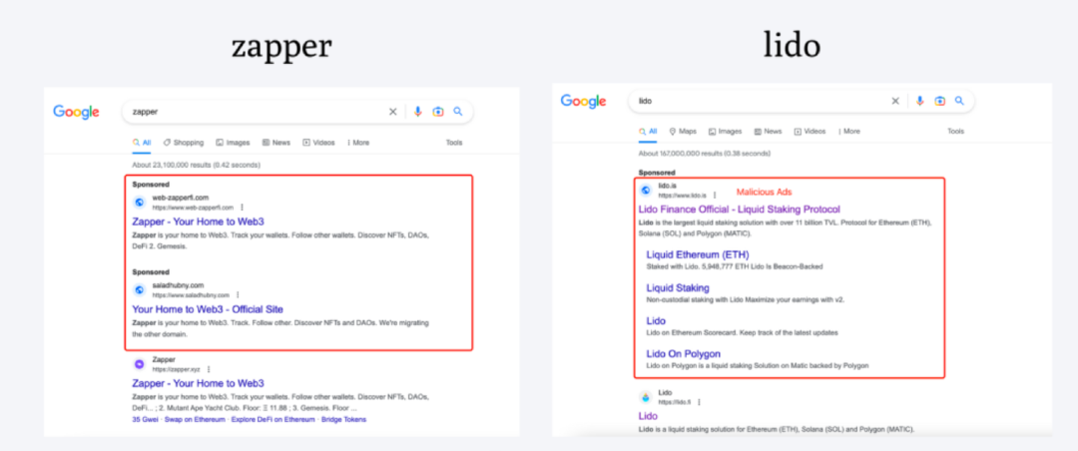Clear the zapper search query with X
Screen dimensions: 1078x451
pyautogui.click(x=393, y=112)
